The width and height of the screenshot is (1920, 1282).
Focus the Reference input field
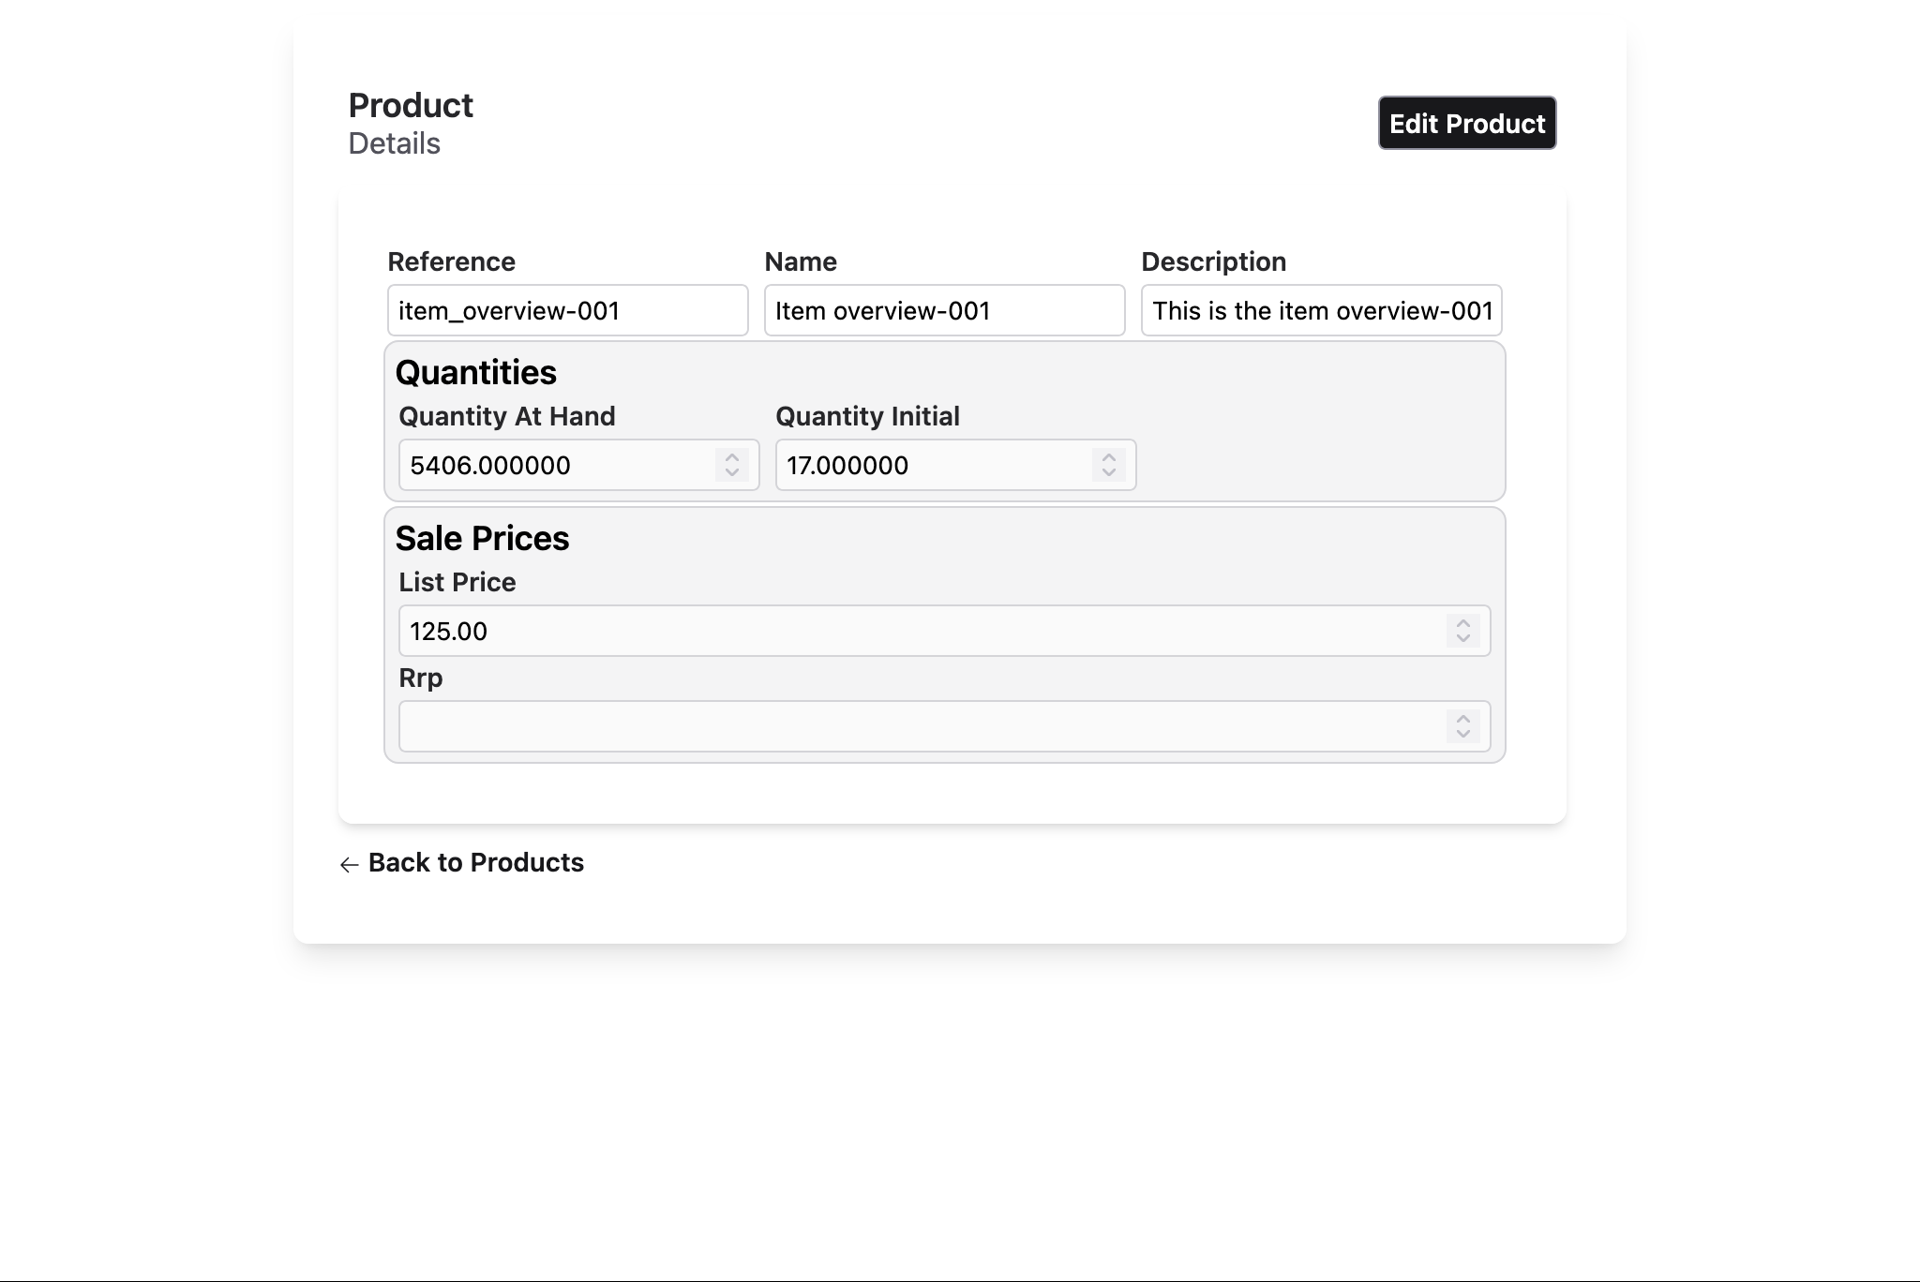coord(567,310)
